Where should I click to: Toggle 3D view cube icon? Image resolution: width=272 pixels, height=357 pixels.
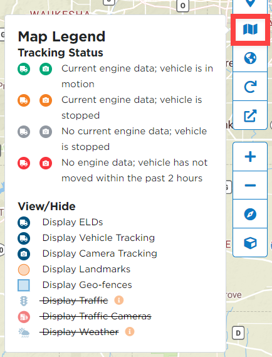pyautogui.click(x=250, y=243)
